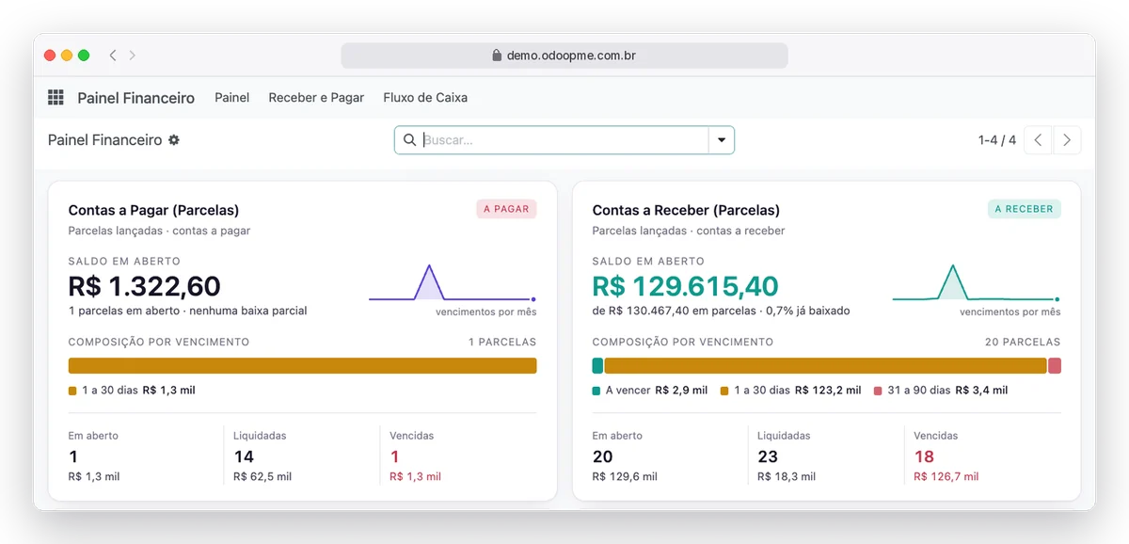The image size is (1129, 544).
Task: Click the Contas a Pagar composition bar
Action: click(302, 366)
